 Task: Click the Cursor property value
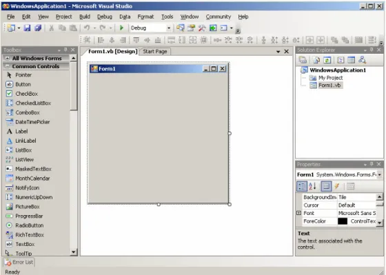click(x=356, y=205)
